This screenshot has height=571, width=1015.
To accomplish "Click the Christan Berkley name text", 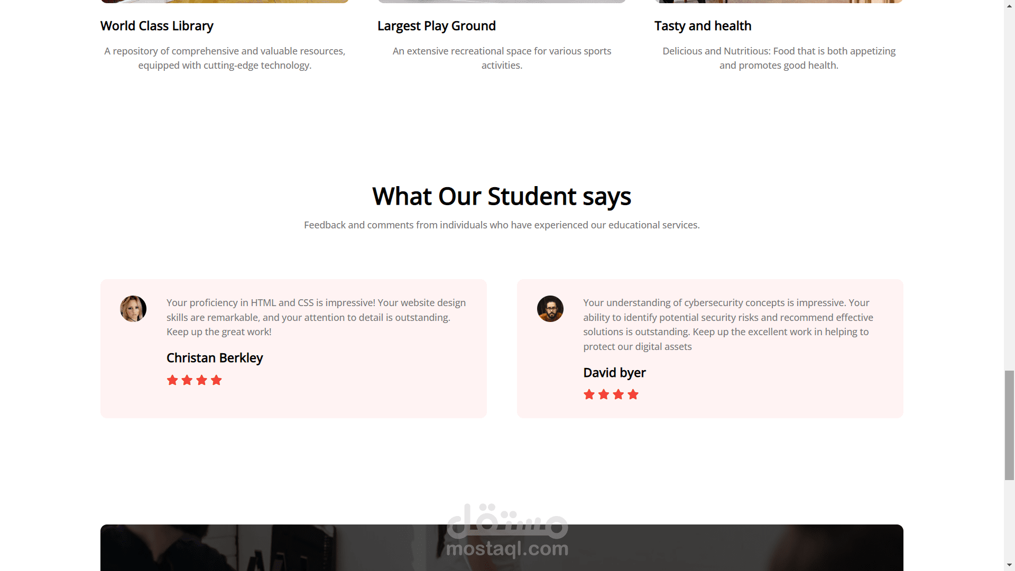I will pyautogui.click(x=215, y=358).
